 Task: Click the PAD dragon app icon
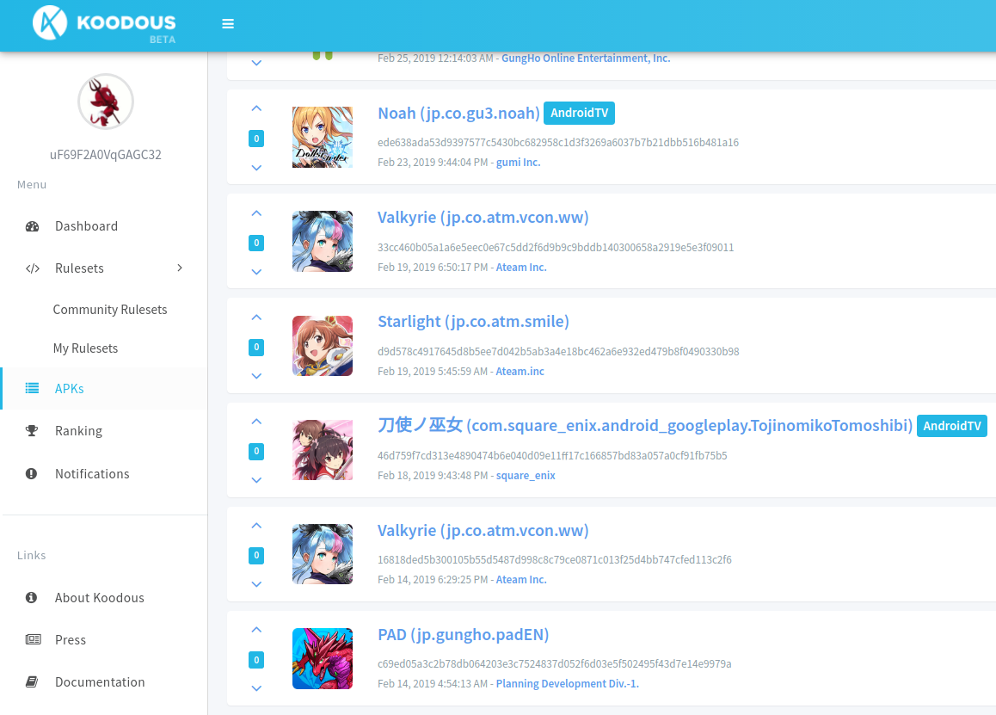[322, 658]
